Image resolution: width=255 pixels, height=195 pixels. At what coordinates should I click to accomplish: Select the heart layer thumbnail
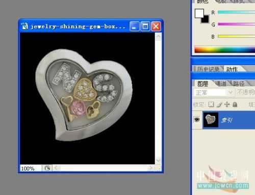(x=211, y=120)
